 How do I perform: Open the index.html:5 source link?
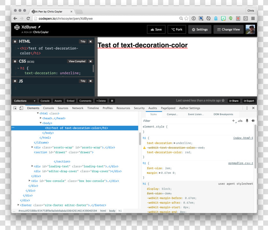[x=243, y=138]
